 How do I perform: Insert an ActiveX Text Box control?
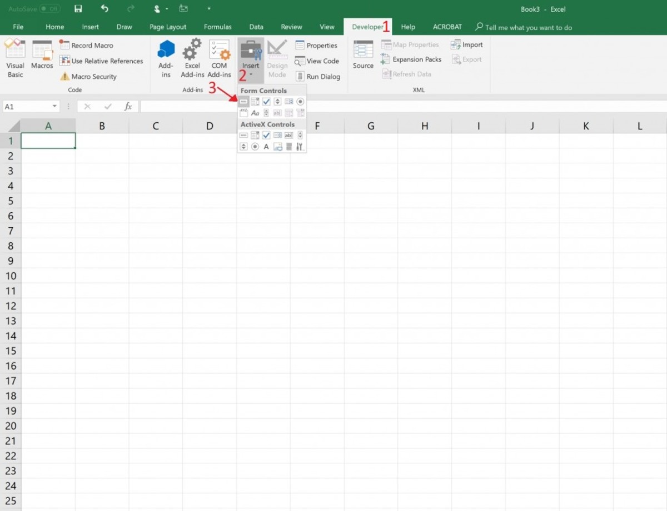288,135
